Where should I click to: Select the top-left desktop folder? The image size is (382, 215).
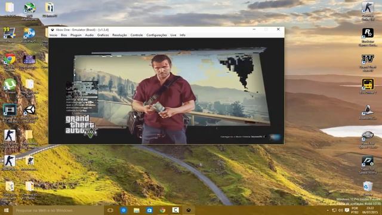pyautogui.click(x=10, y=10)
